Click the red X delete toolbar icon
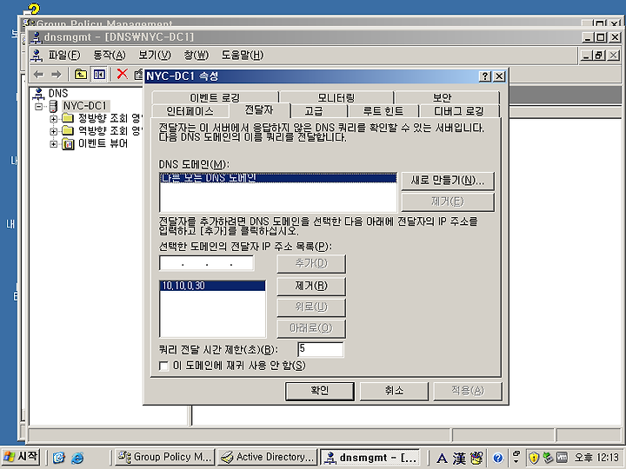Image resolution: width=626 pixels, height=469 pixels. coord(123,74)
